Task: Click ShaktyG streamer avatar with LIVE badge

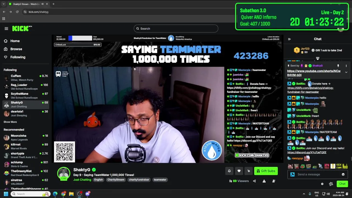Action: point(64,173)
